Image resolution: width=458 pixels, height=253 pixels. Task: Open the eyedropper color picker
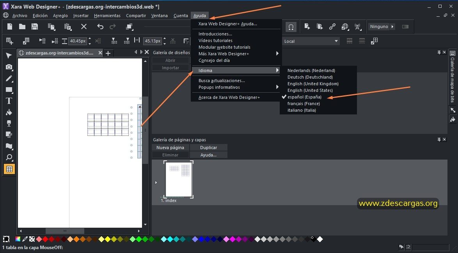point(25,239)
